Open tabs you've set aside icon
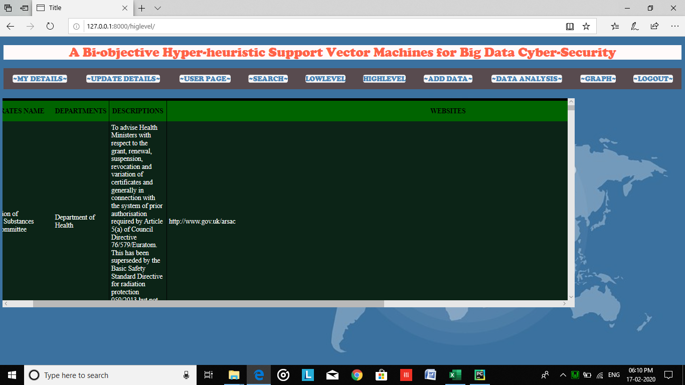Image resolution: width=685 pixels, height=385 pixels. pyautogui.click(x=8, y=8)
